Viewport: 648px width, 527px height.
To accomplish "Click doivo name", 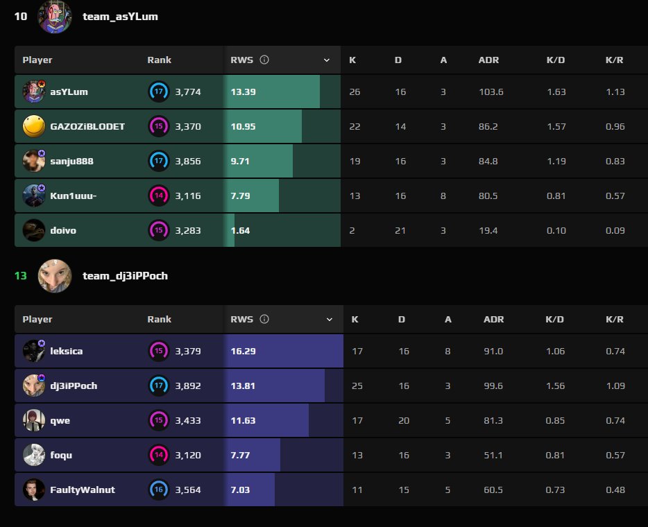I will [63, 230].
